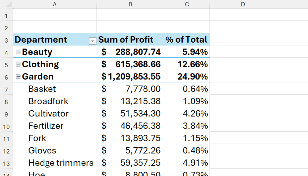Viewport: 308px width, 176px height.
Task: Open the Department filter dropdown
Action: (93, 41)
